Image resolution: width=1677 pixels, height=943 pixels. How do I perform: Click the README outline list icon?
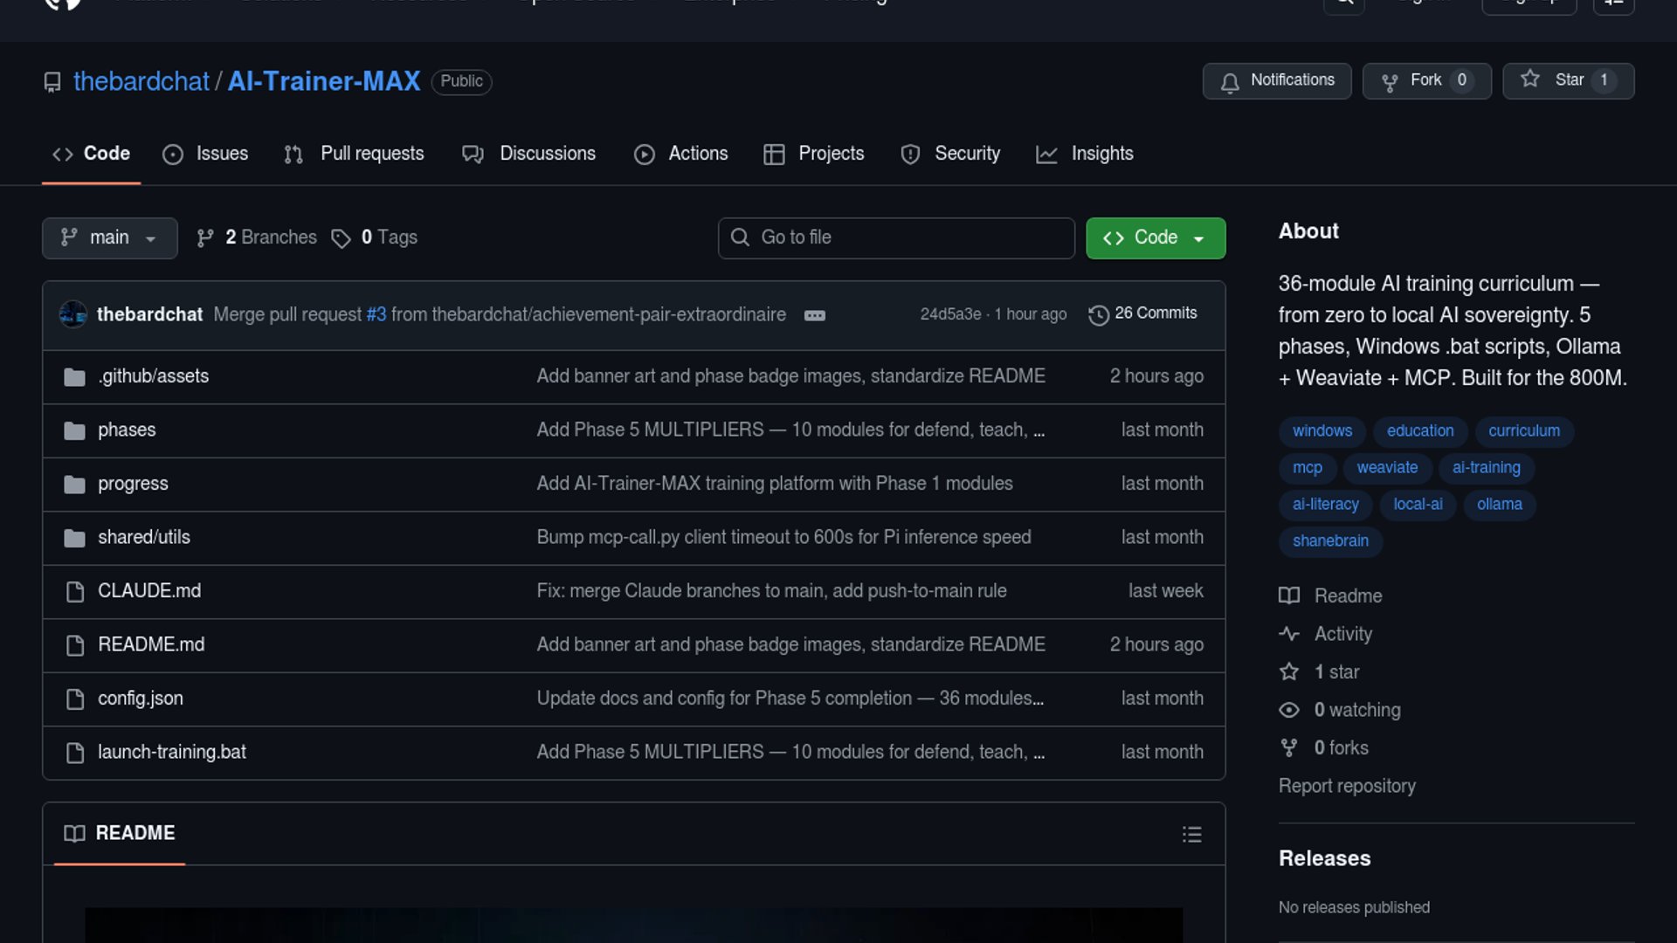(1191, 834)
